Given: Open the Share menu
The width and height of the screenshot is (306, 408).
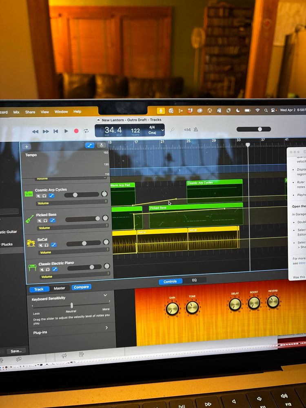Looking at the screenshot, I should [x=30, y=112].
